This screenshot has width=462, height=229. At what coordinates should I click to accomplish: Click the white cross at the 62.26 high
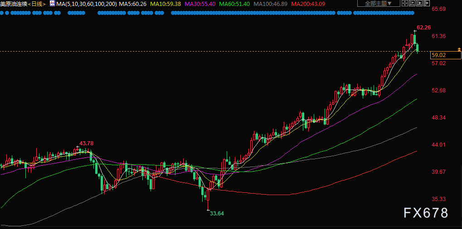point(414,31)
